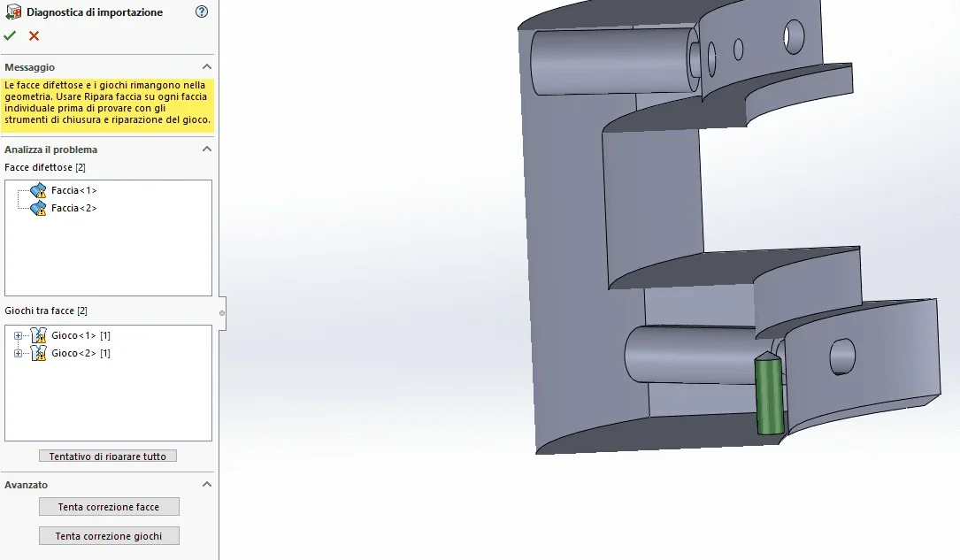Click the Gioco<2> gap icon
This screenshot has height=560, width=960.
(39, 353)
